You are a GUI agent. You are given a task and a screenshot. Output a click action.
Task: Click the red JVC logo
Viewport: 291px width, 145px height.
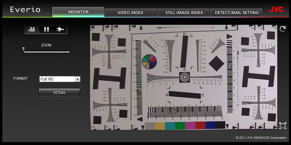coord(276,10)
